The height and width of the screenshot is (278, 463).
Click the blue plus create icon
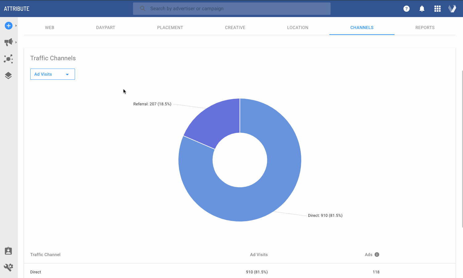8,26
